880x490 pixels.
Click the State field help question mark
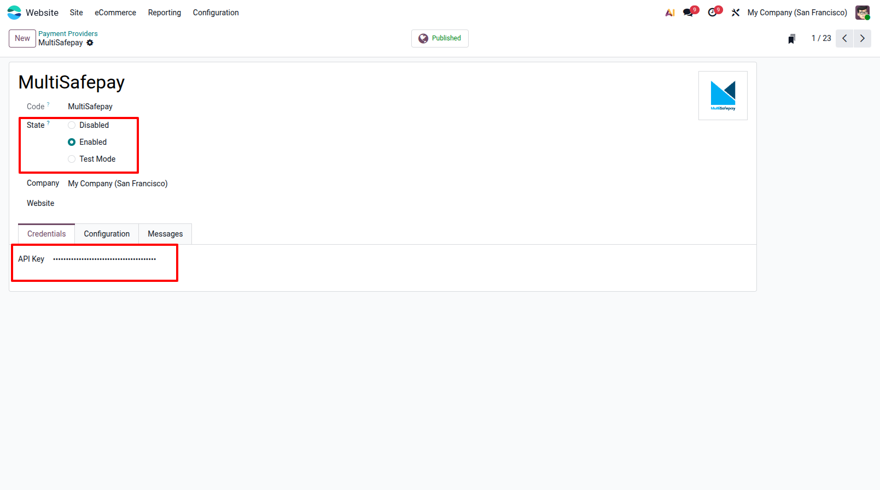(48, 123)
